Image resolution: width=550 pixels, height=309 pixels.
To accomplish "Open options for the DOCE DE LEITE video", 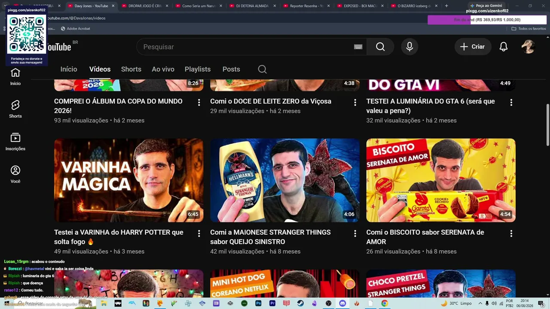I will click(355, 102).
